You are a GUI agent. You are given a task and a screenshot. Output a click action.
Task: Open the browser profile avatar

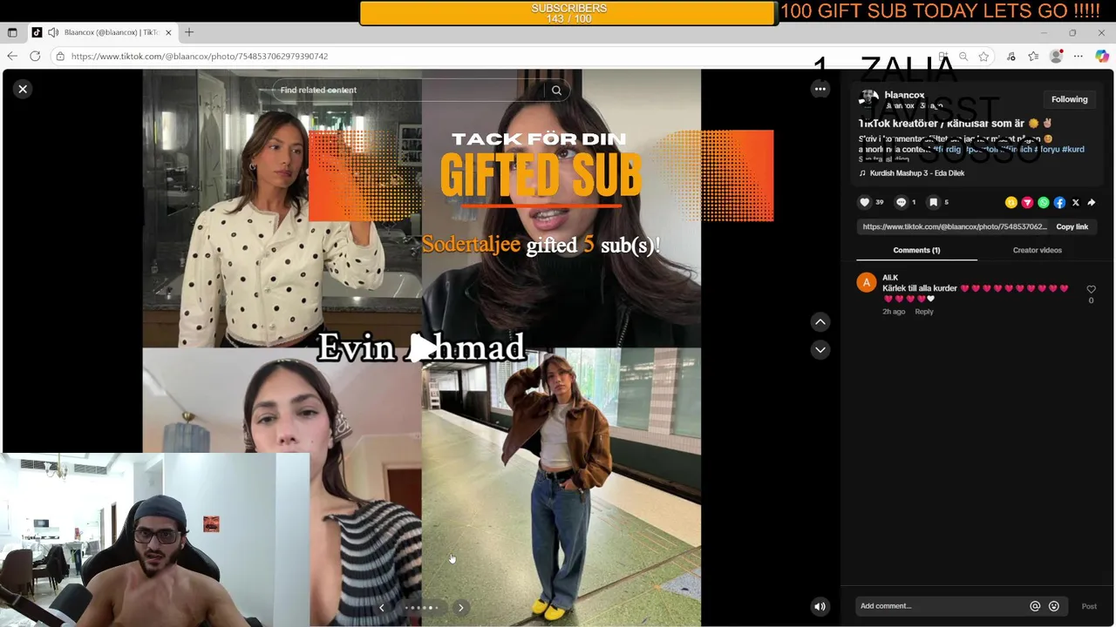[x=1057, y=56]
